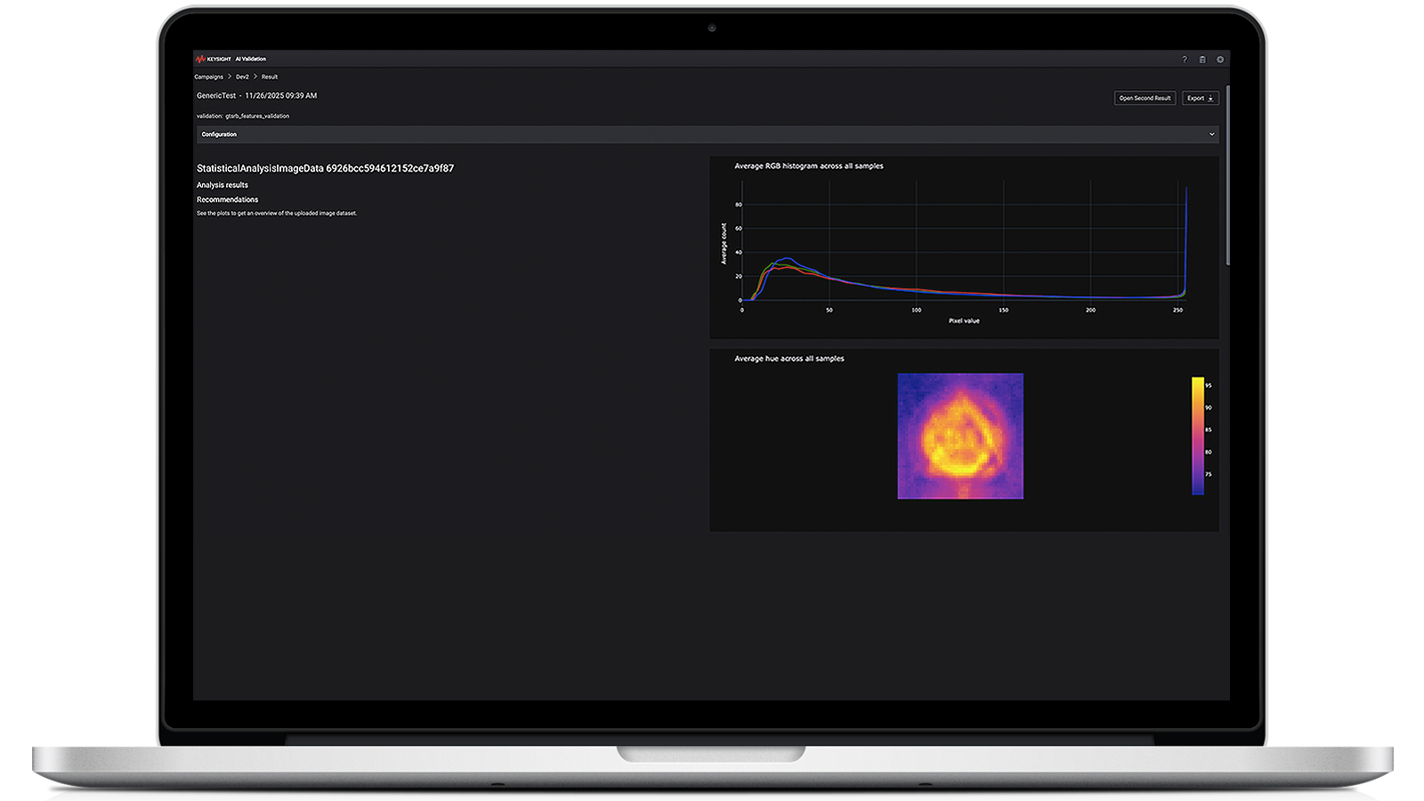Click the gtsrb_features_validation label

(x=257, y=116)
